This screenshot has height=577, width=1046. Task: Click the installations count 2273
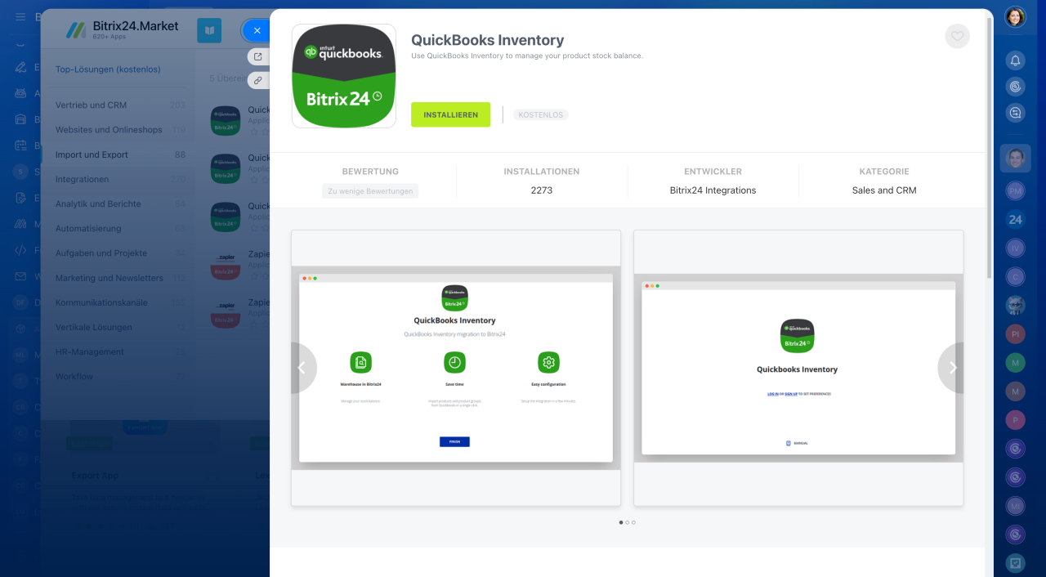click(541, 190)
